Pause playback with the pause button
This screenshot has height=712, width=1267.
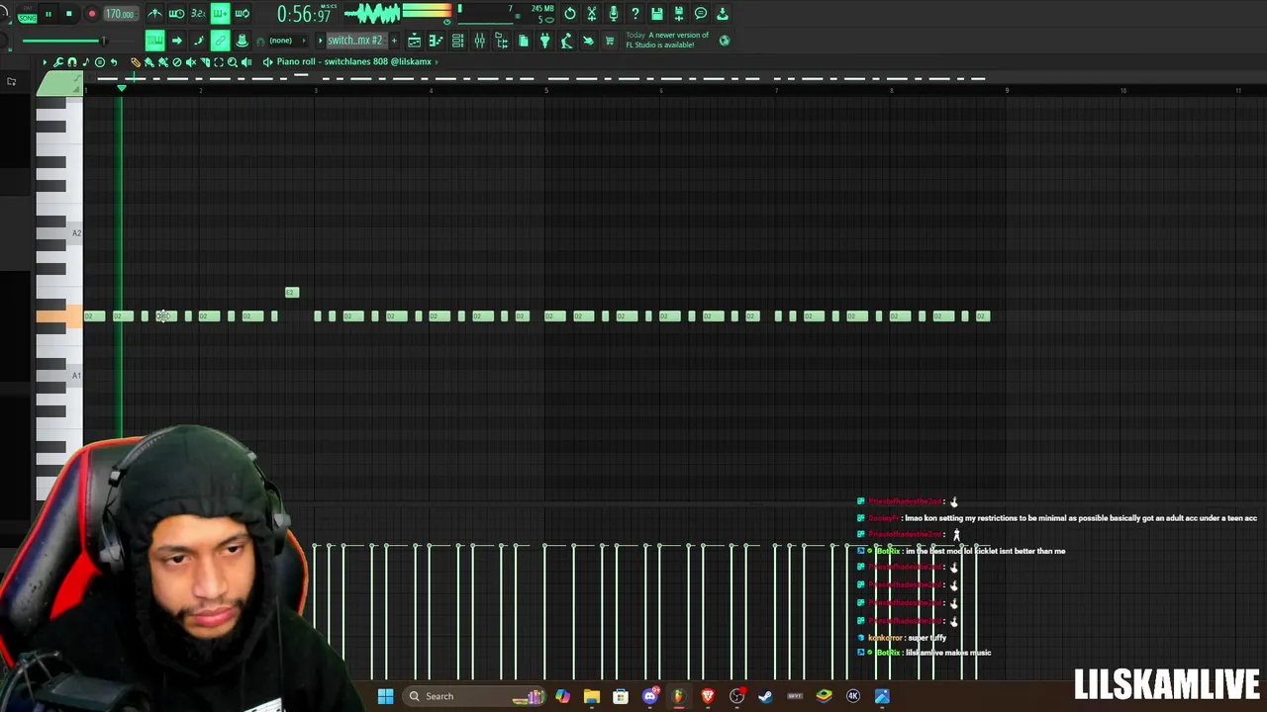coord(48,14)
